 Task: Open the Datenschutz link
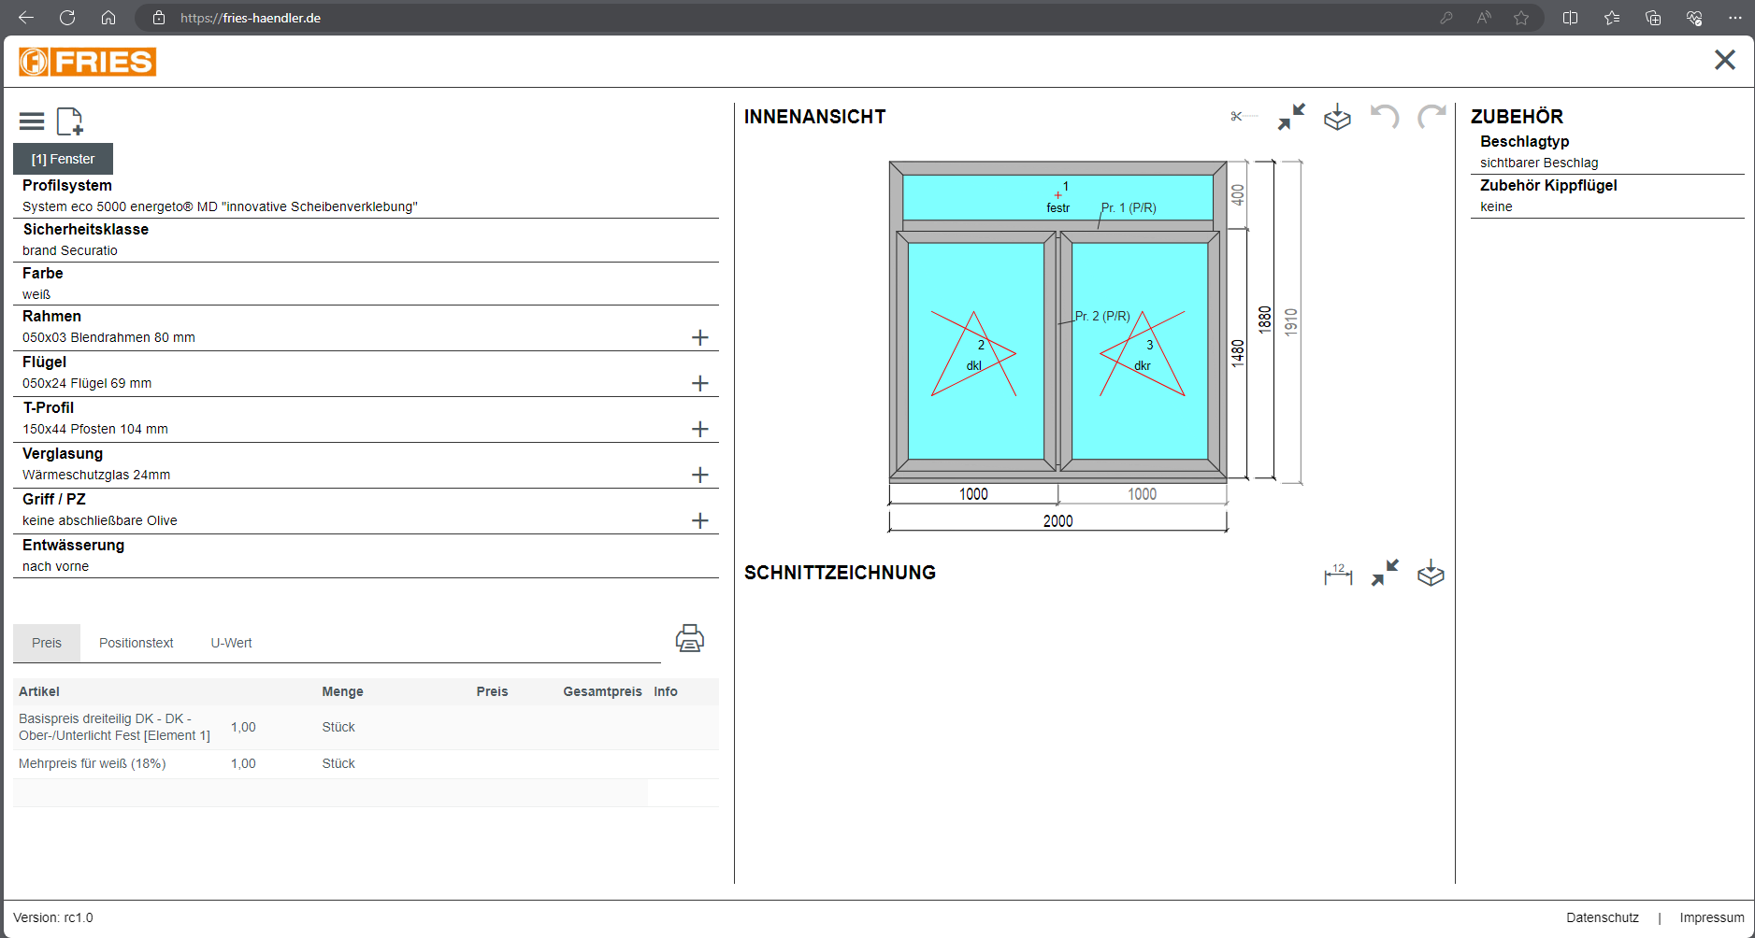(1603, 917)
